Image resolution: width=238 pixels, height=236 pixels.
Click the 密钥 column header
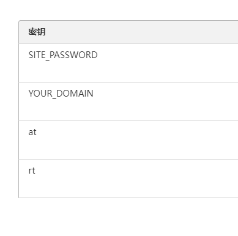tap(37, 32)
